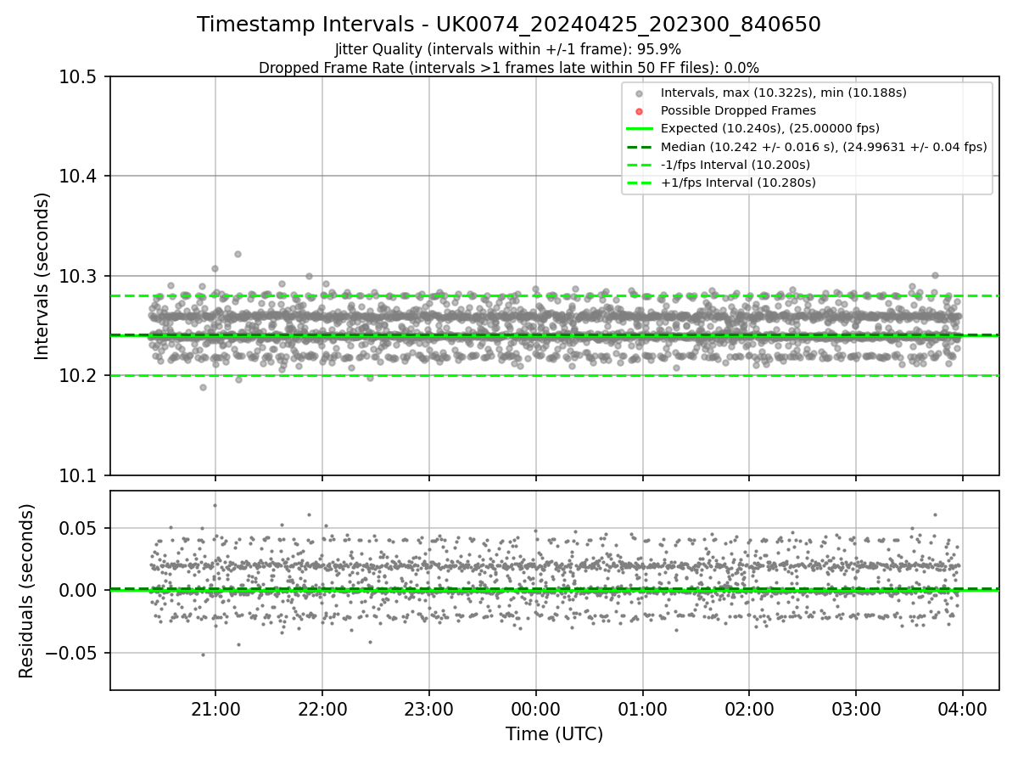This screenshot has height=764, width=1018.
Task: Click the 10.4 tick label on the intervals axis
Action: click(80, 177)
